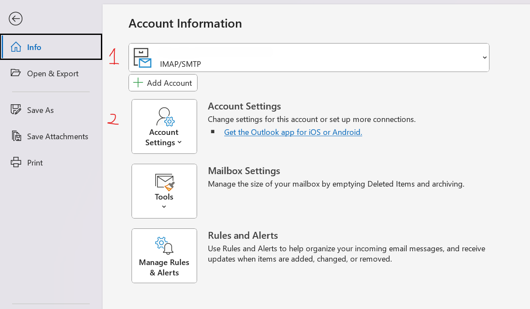
Task: Click the mailbox account icon
Action: (x=142, y=58)
